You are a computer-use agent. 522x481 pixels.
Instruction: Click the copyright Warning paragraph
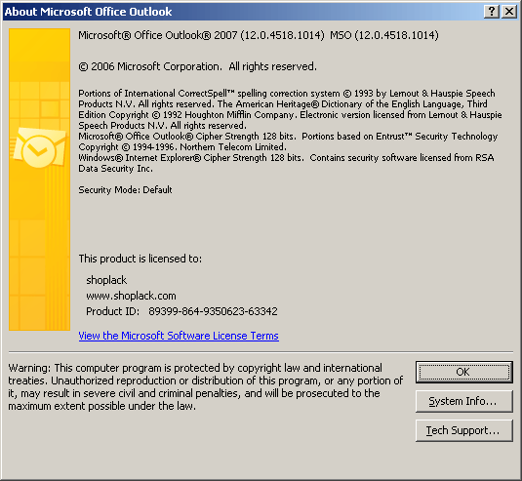pos(206,386)
